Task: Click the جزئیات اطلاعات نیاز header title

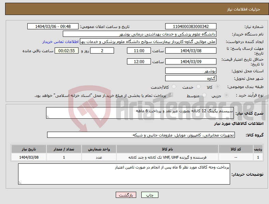Action: [x=244, y=9]
